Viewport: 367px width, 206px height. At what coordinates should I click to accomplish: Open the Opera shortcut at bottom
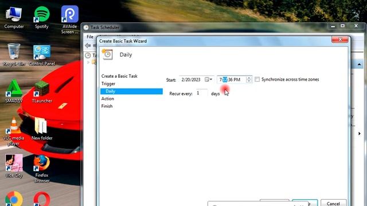(42, 199)
